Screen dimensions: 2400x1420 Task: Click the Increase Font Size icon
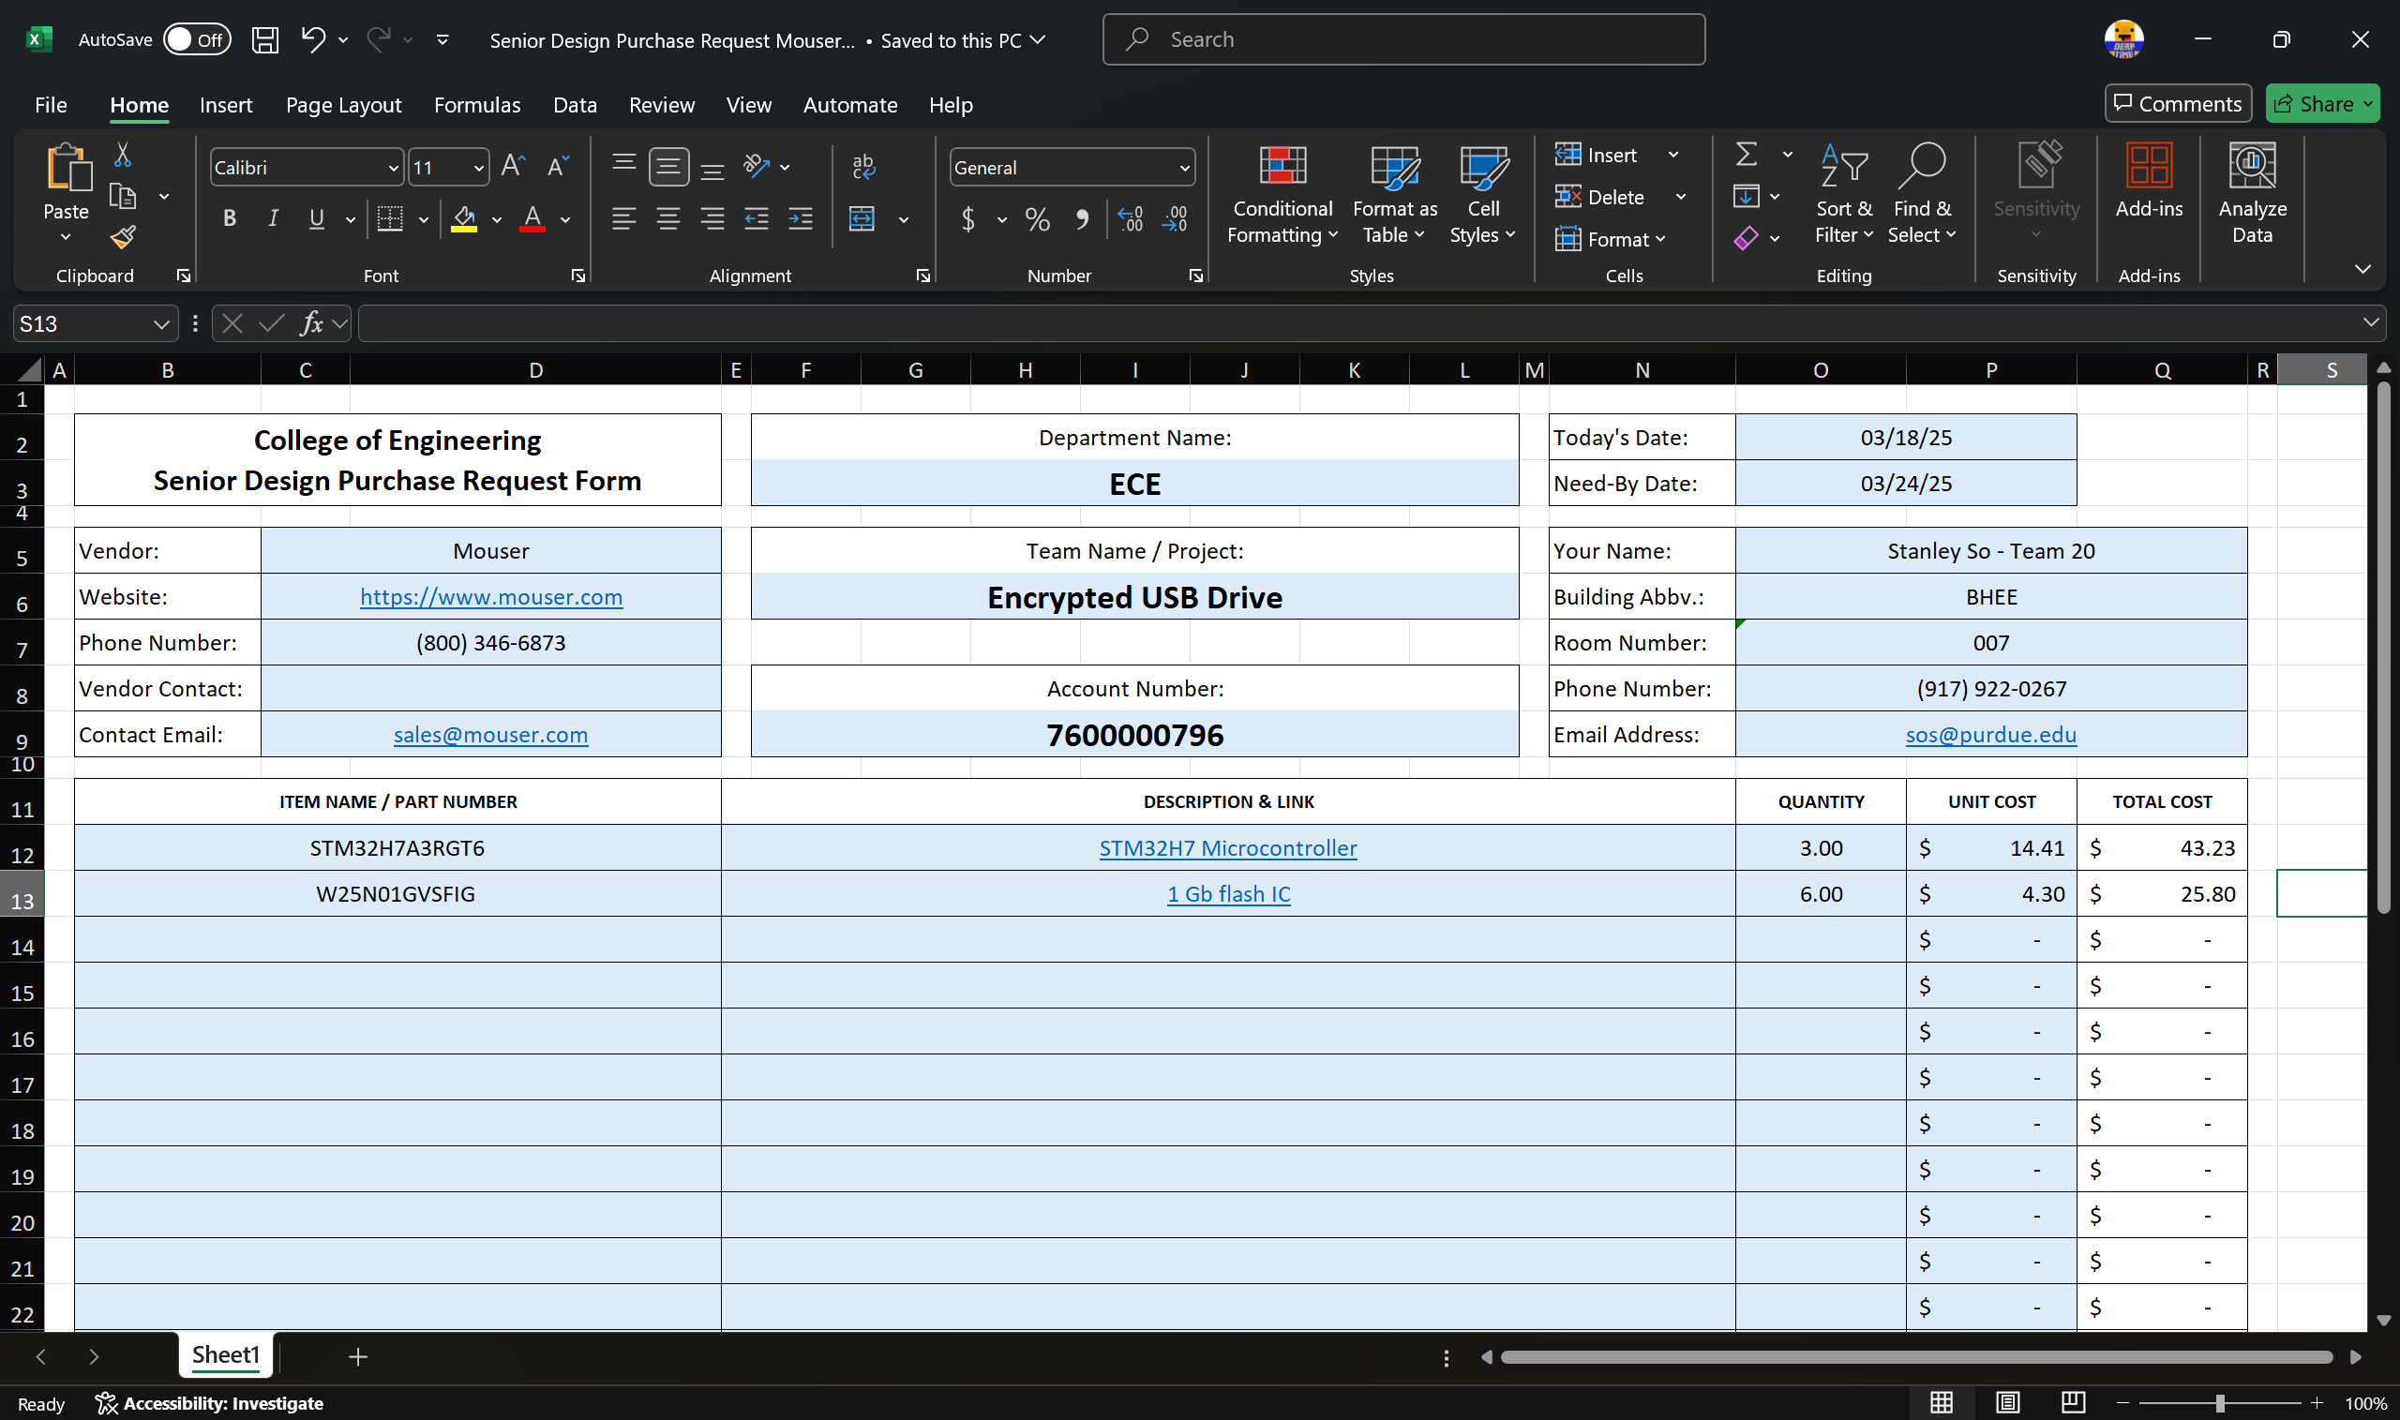(513, 168)
